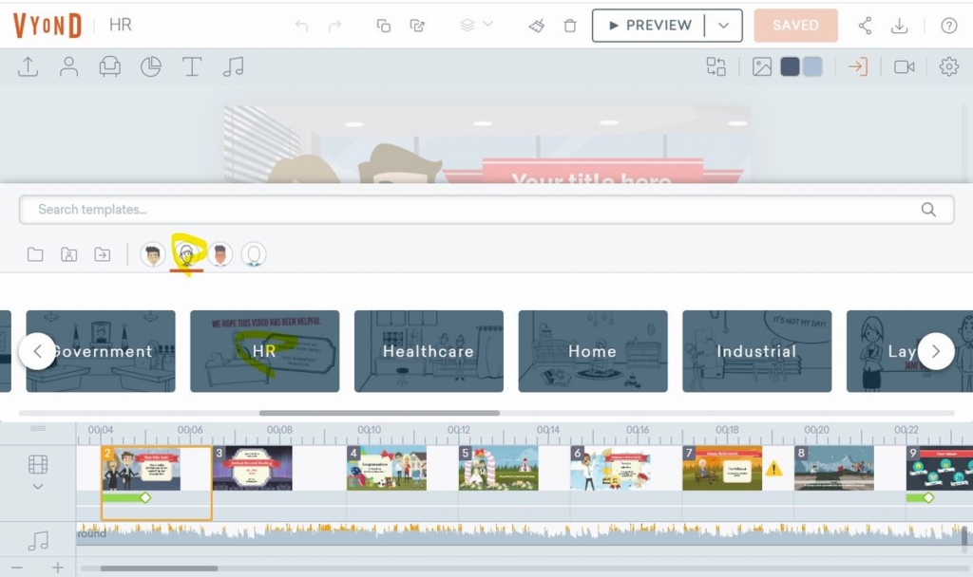973x577 pixels.
Task: Open the shared folder arrow icon
Action: (103, 254)
